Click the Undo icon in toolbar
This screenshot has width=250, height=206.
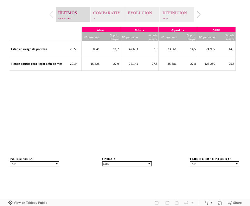coord(157,203)
